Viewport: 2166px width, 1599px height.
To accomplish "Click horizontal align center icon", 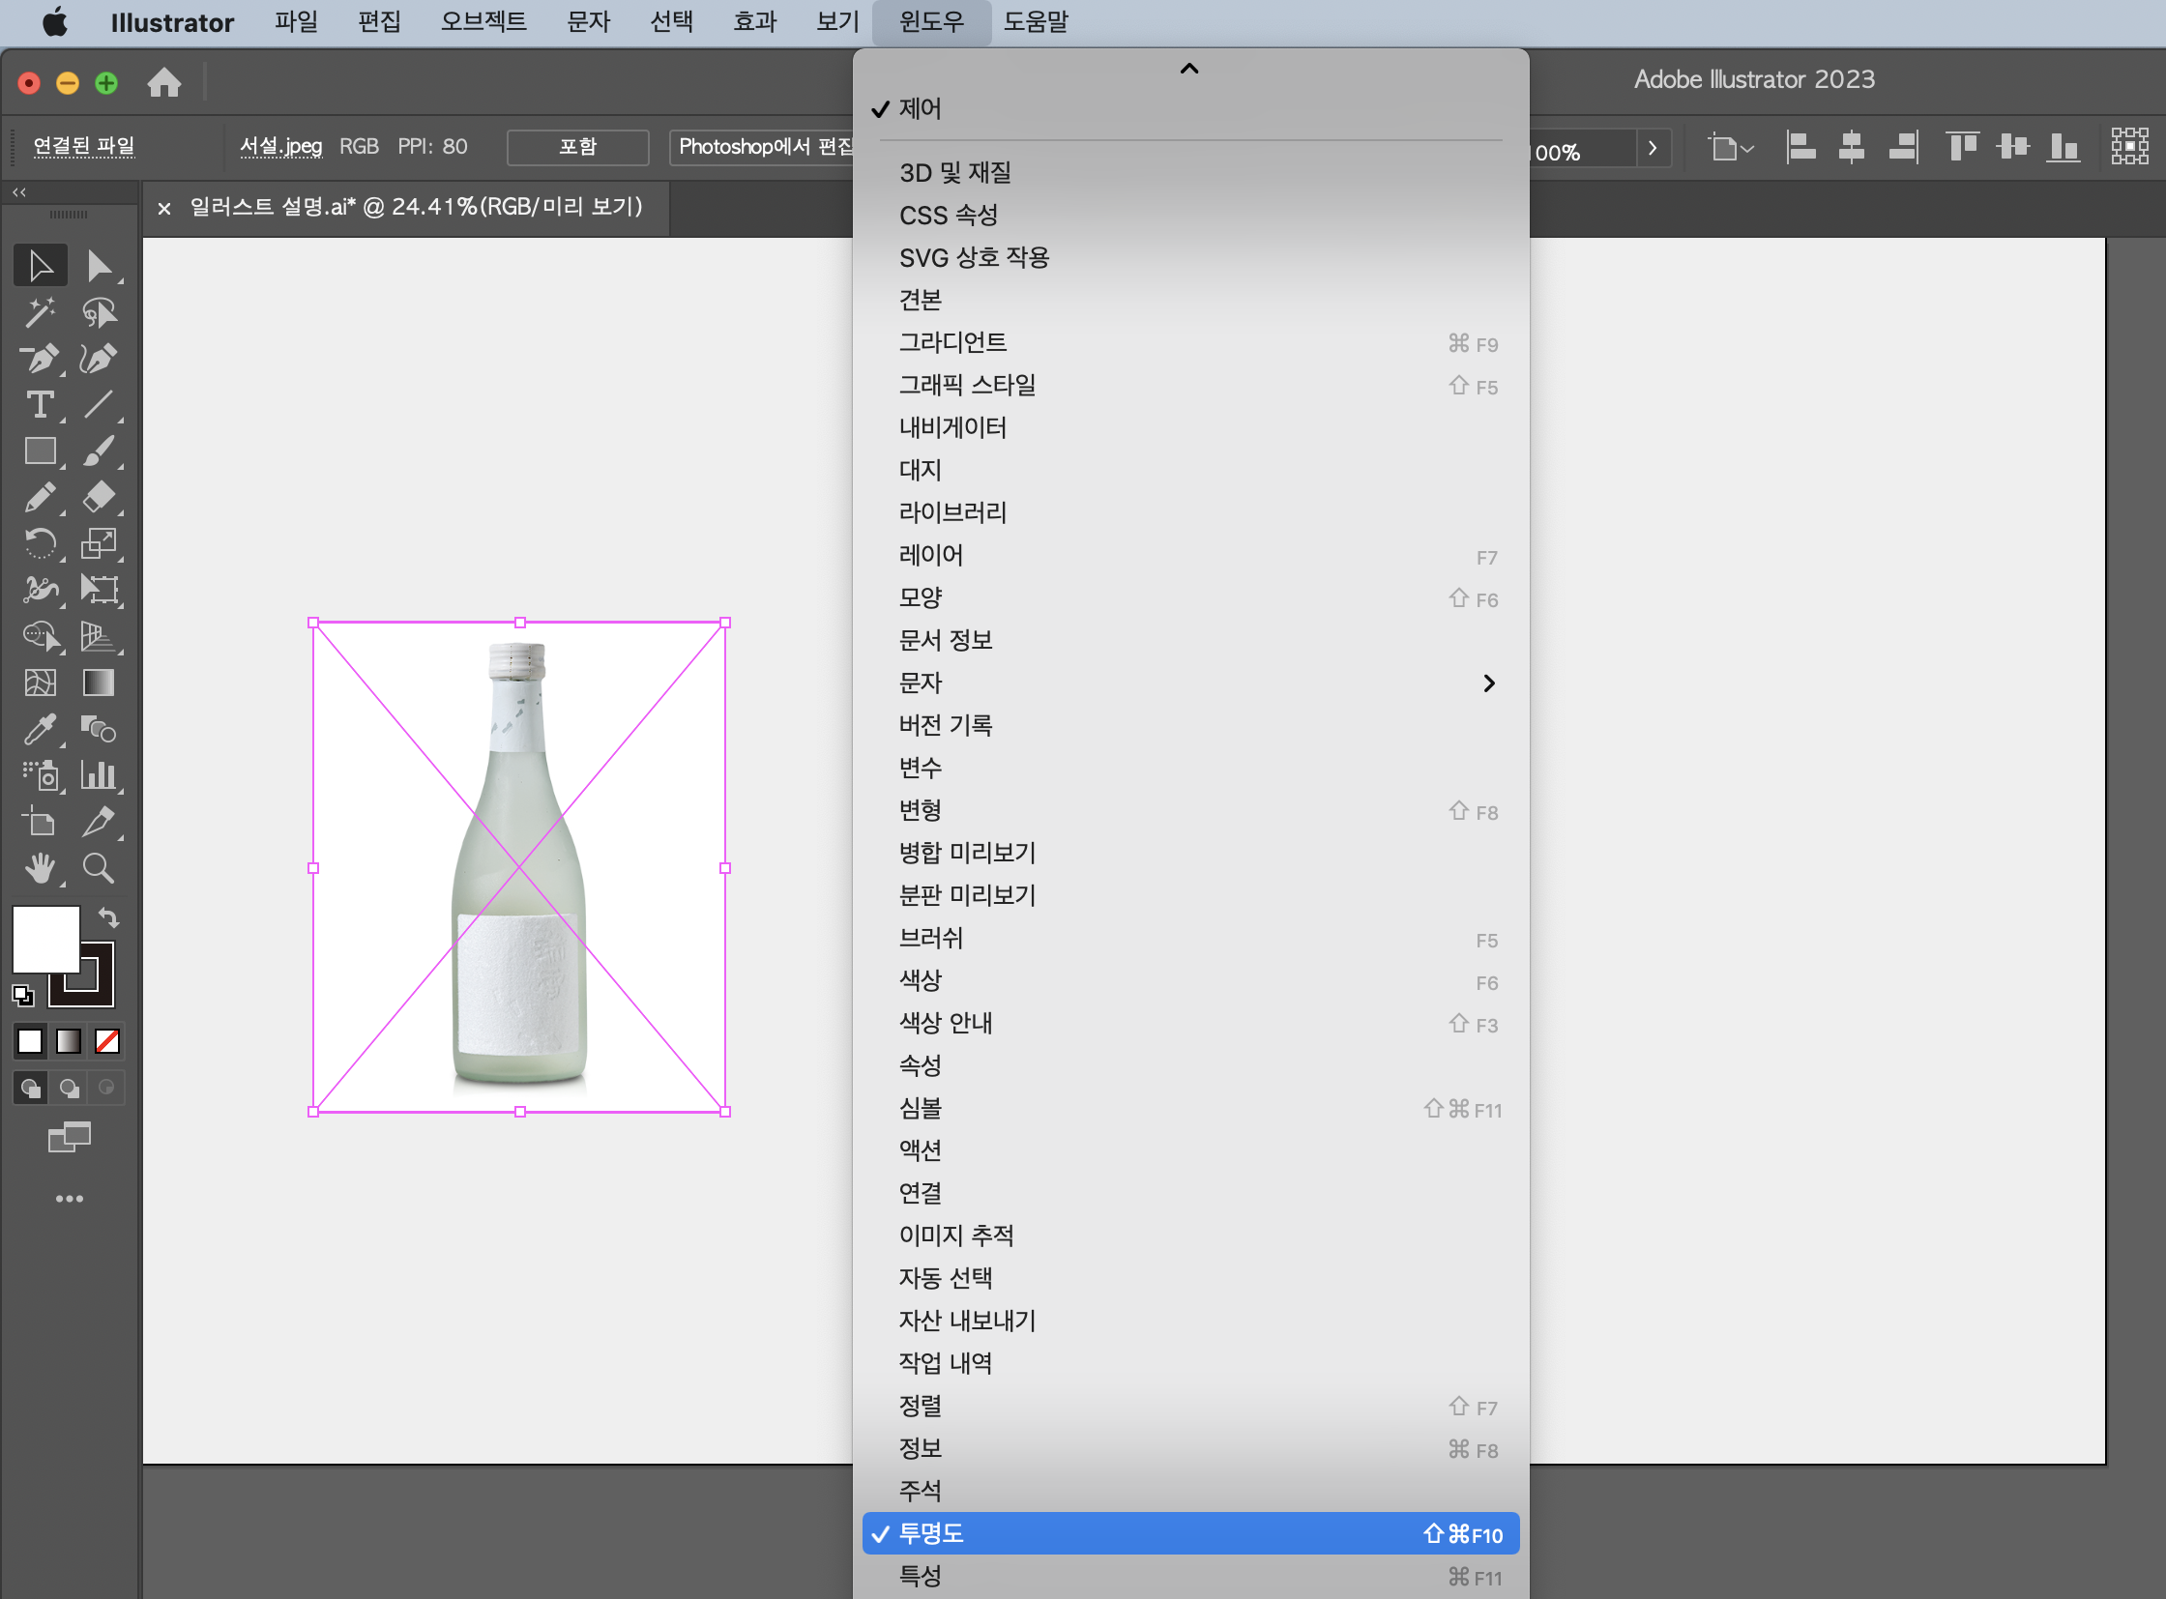I will tap(1851, 147).
